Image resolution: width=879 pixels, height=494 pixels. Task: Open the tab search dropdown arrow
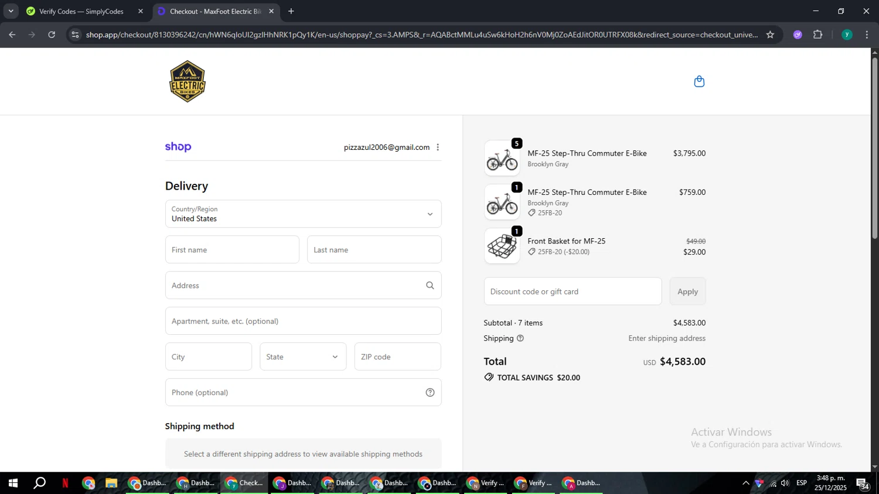point(11,11)
